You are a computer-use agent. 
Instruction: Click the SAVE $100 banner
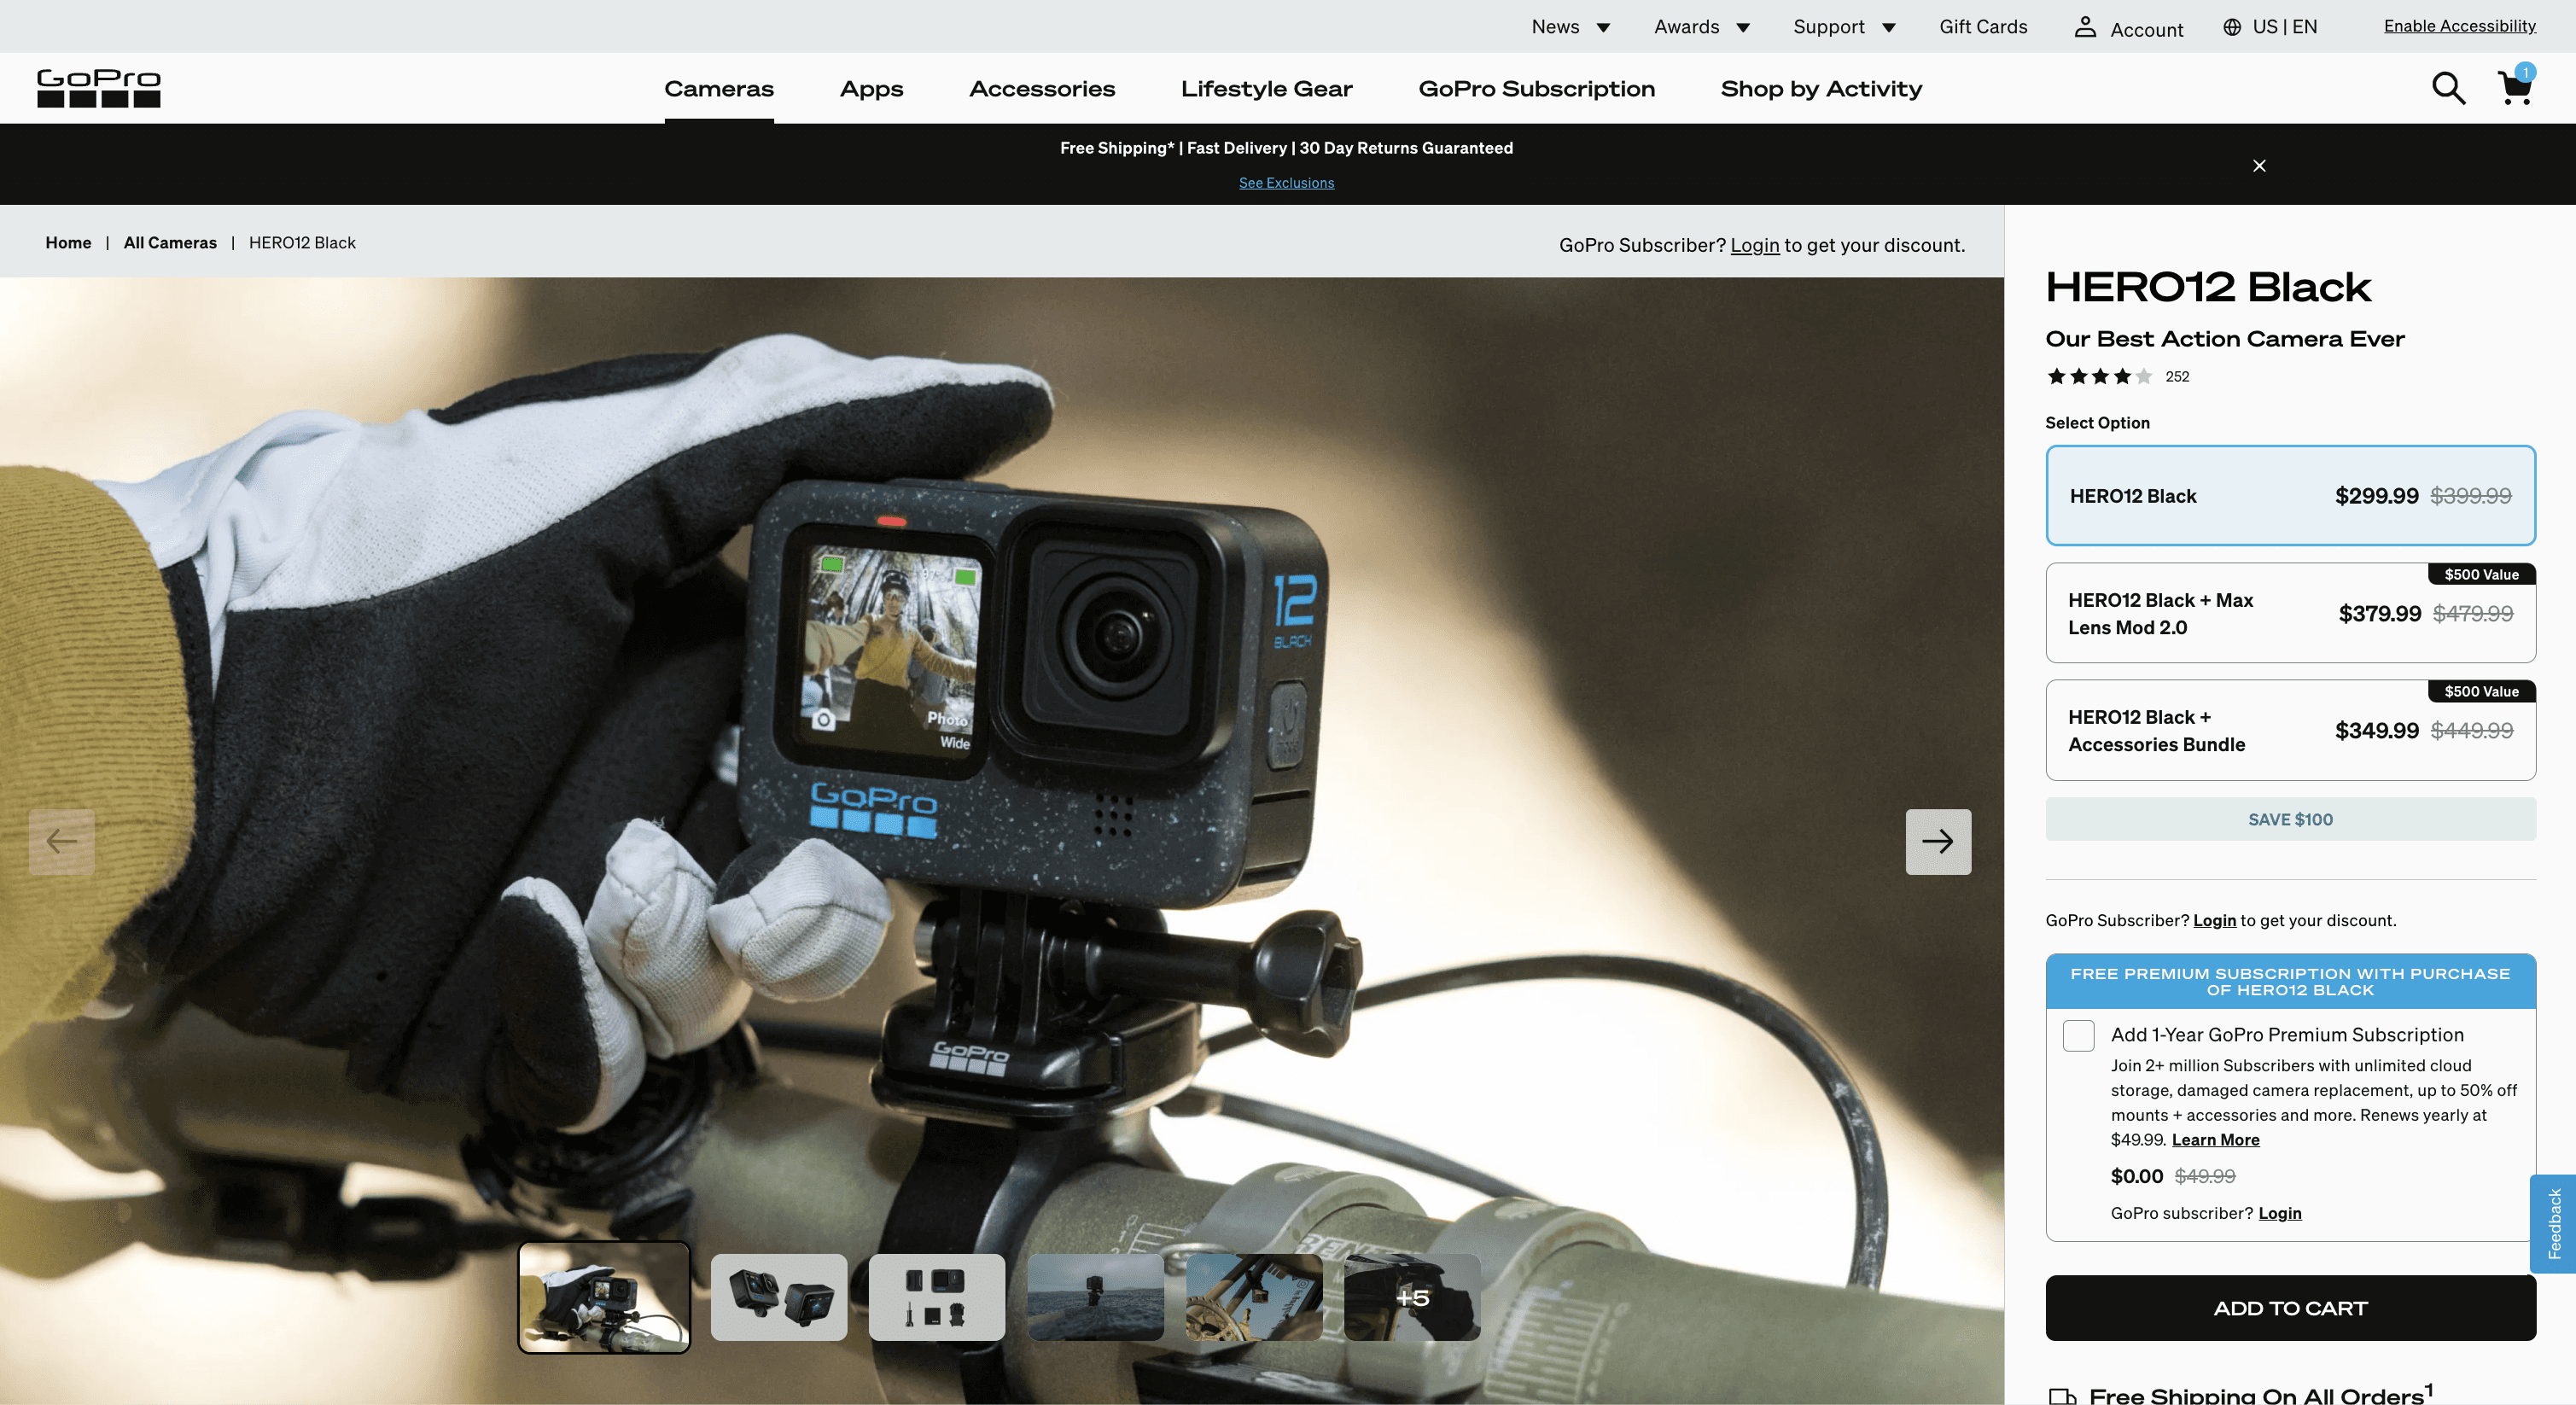2290,819
